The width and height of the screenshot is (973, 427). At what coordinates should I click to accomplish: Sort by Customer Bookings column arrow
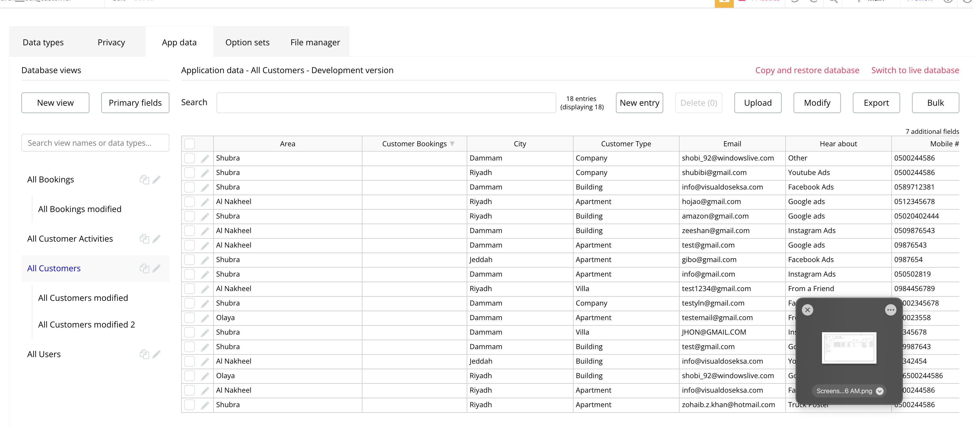coord(452,144)
